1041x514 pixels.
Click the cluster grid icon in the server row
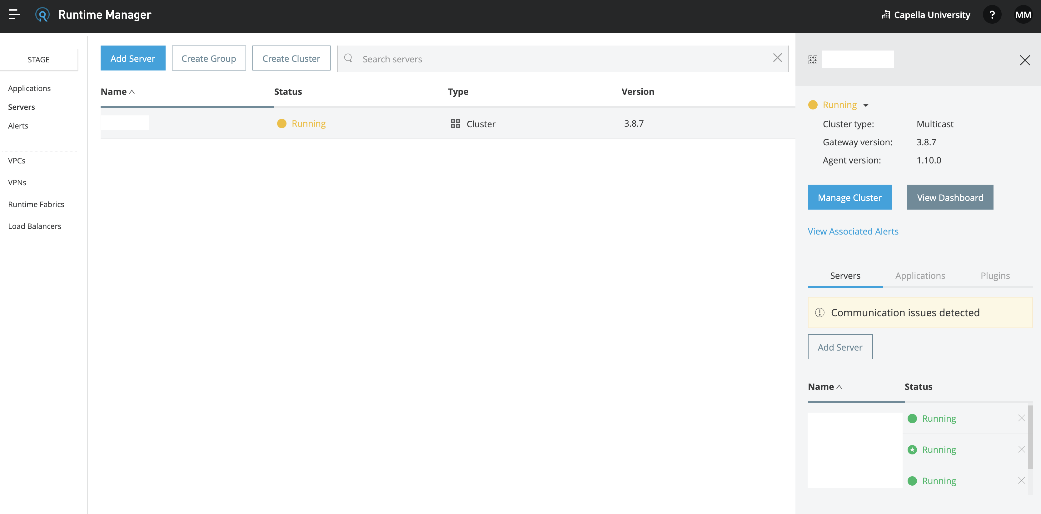455,124
